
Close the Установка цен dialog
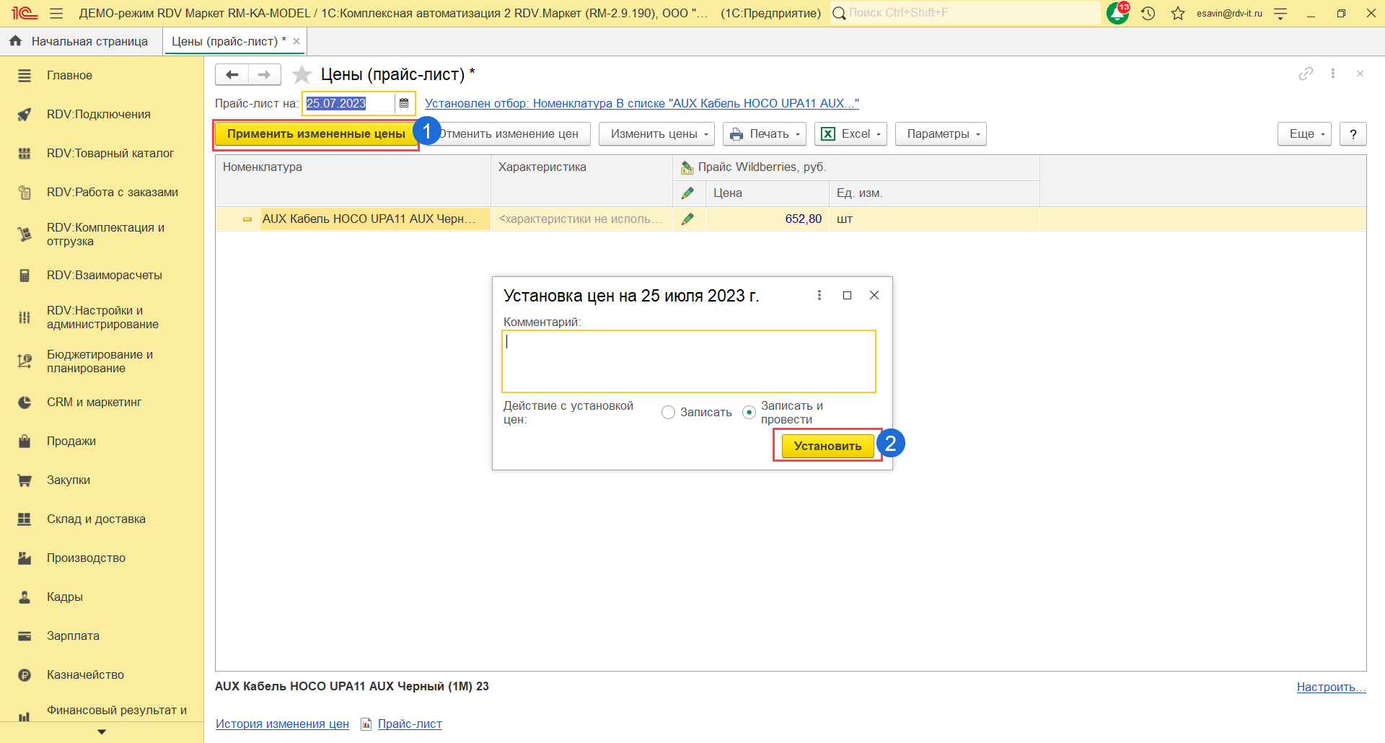coord(874,295)
